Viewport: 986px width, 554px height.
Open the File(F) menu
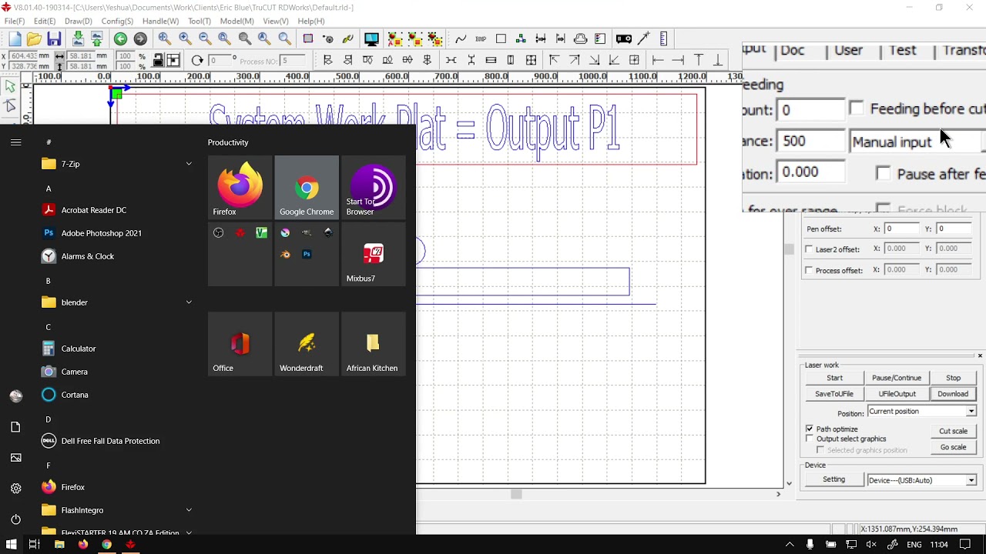click(15, 21)
